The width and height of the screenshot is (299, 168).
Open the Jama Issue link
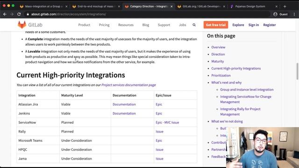pyautogui.click(x=159, y=159)
